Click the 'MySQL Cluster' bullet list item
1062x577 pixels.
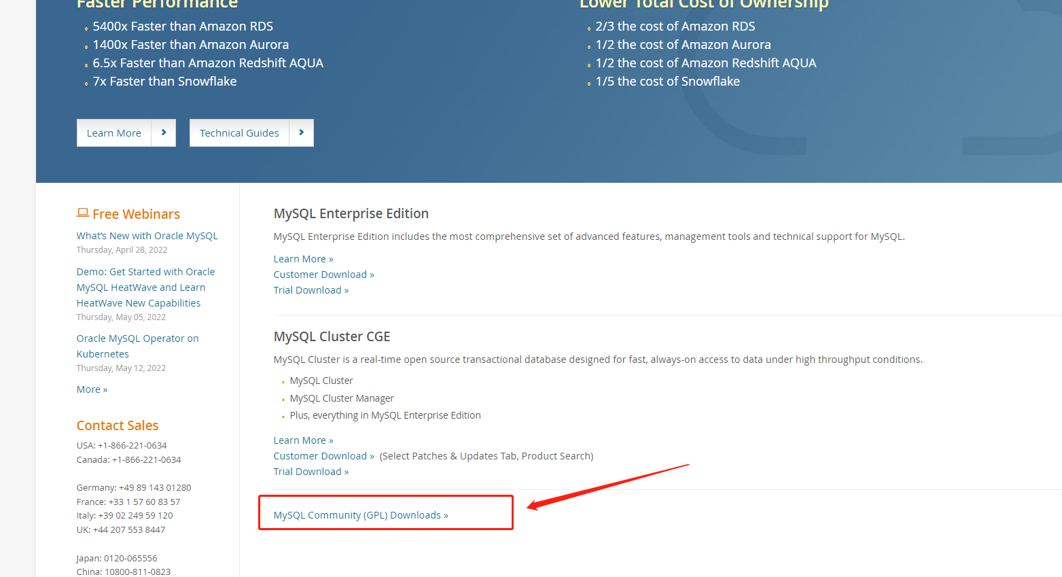pyautogui.click(x=321, y=381)
